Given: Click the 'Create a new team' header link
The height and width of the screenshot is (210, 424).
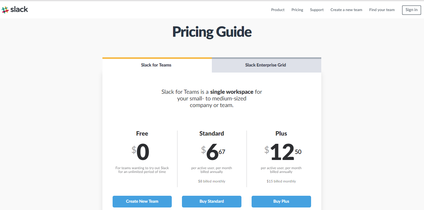Looking at the screenshot, I should [346, 10].
